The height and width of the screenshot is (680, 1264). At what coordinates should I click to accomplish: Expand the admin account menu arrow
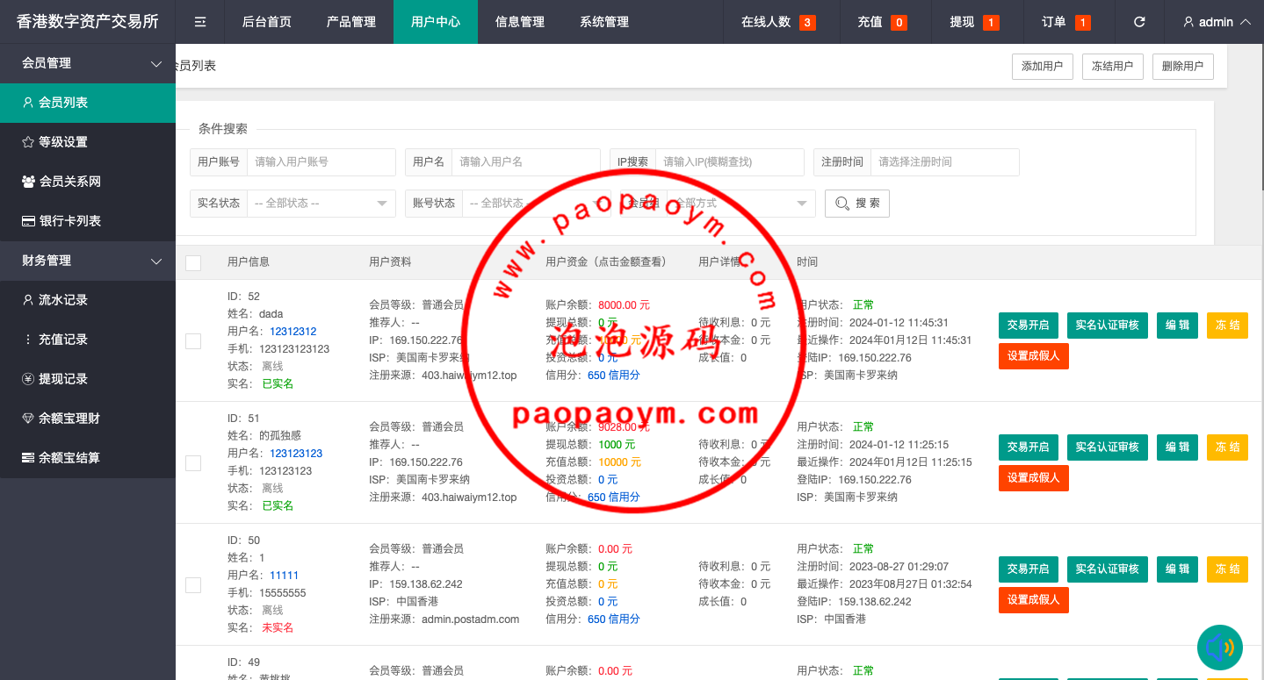point(1245,22)
